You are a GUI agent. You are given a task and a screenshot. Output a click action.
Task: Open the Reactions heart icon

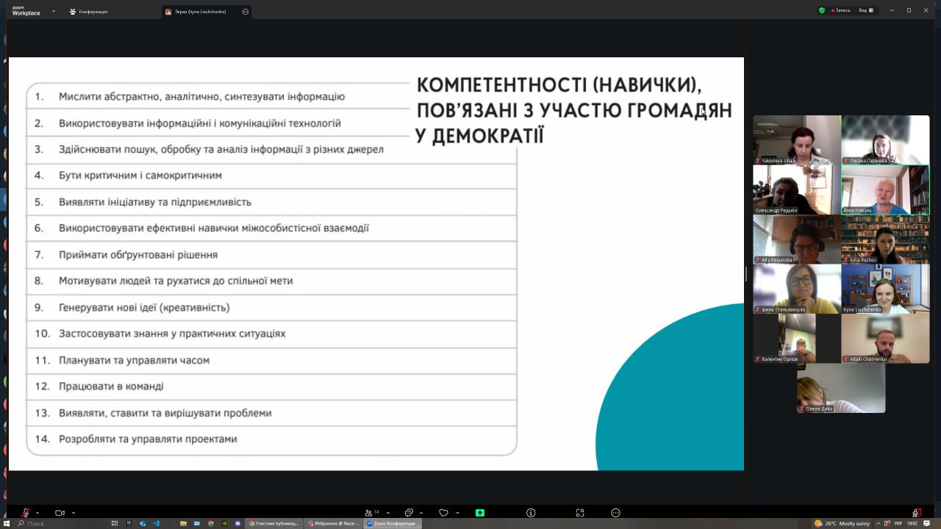443,513
